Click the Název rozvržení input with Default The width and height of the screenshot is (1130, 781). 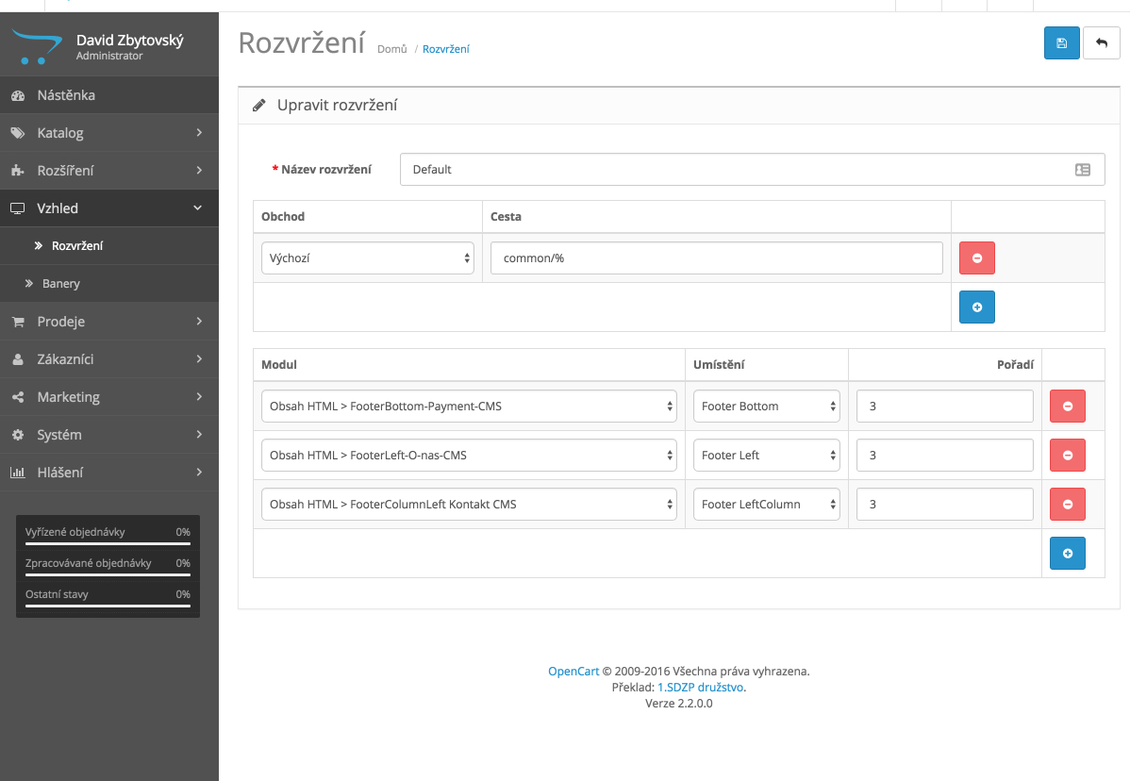pos(753,170)
